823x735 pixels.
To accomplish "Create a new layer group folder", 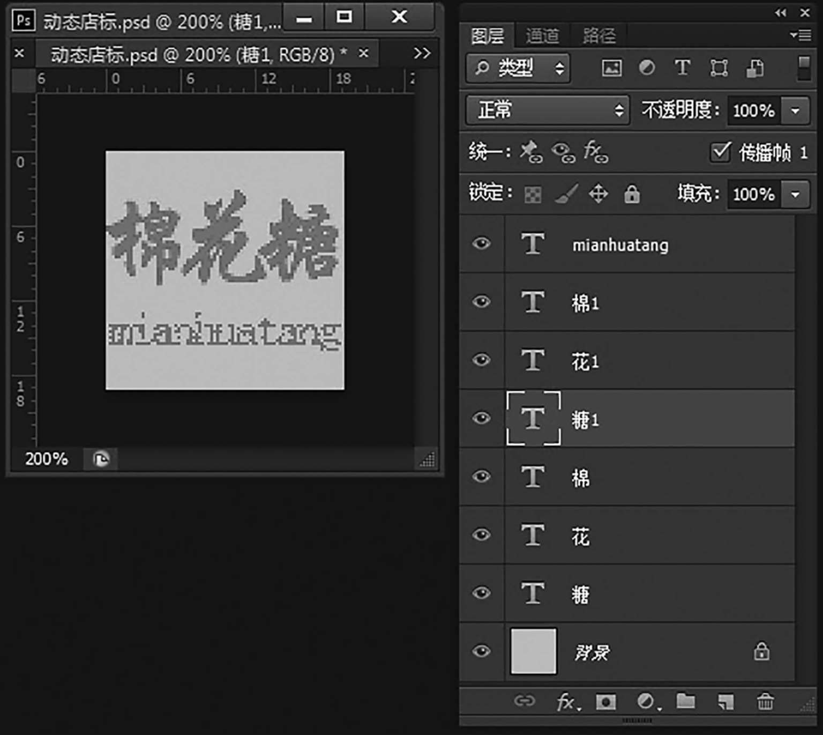I will 685,701.
